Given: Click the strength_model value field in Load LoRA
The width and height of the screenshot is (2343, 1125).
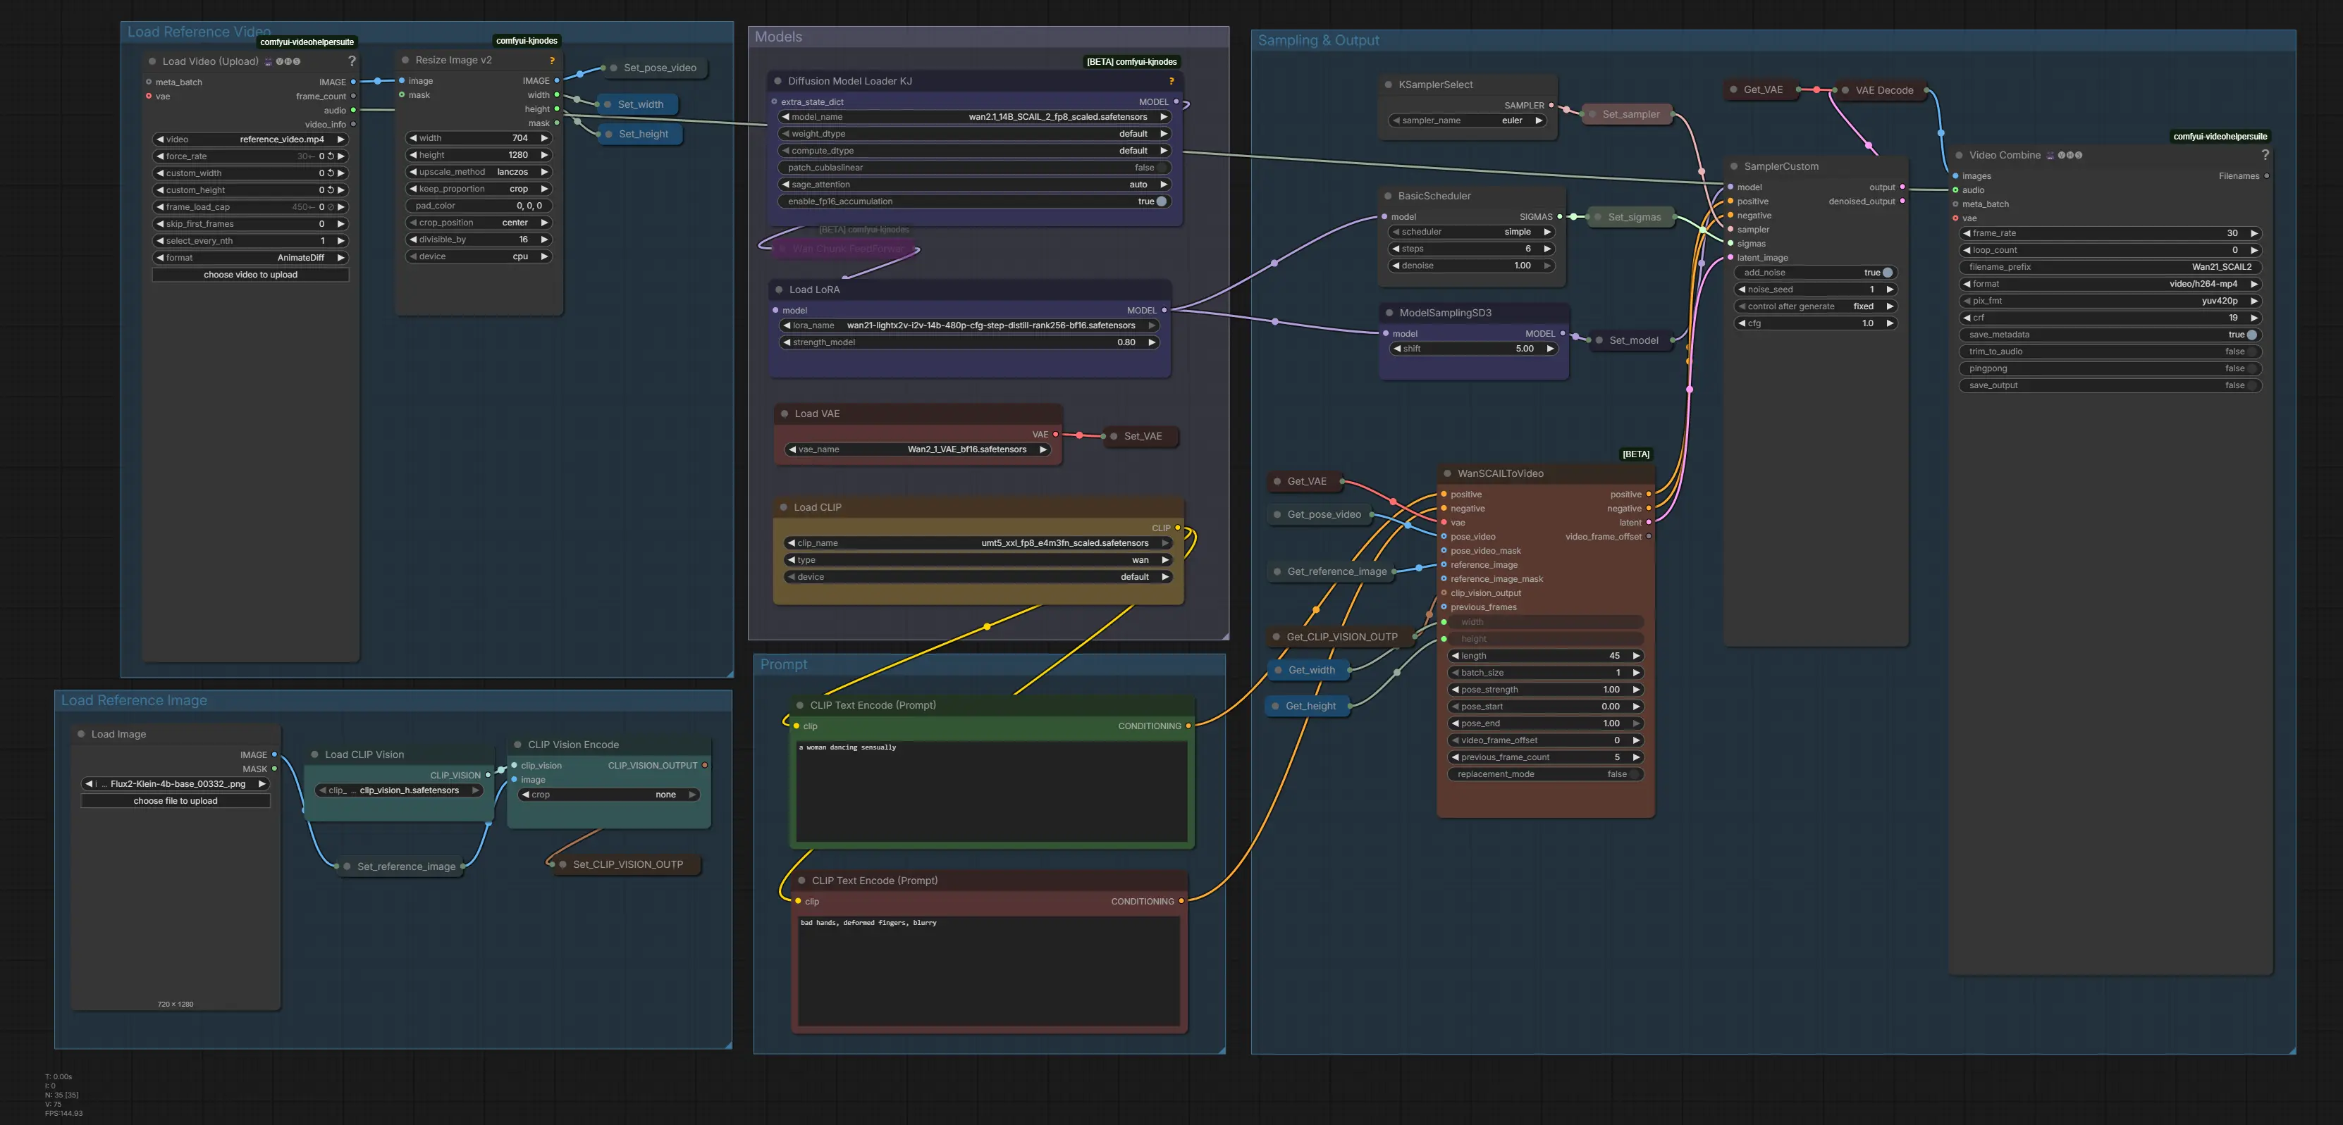Looking at the screenshot, I should [x=970, y=342].
